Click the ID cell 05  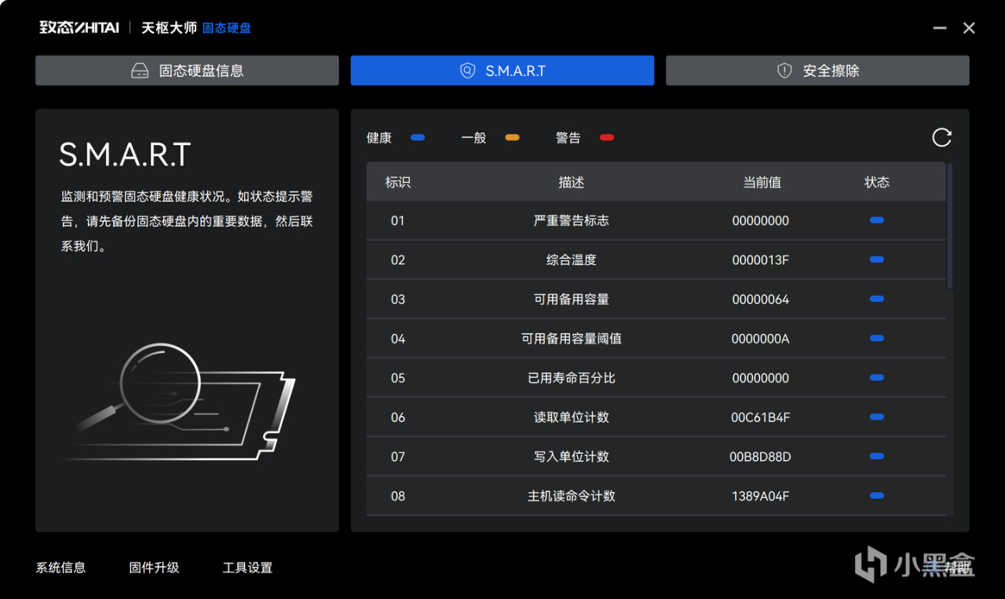[x=398, y=378]
